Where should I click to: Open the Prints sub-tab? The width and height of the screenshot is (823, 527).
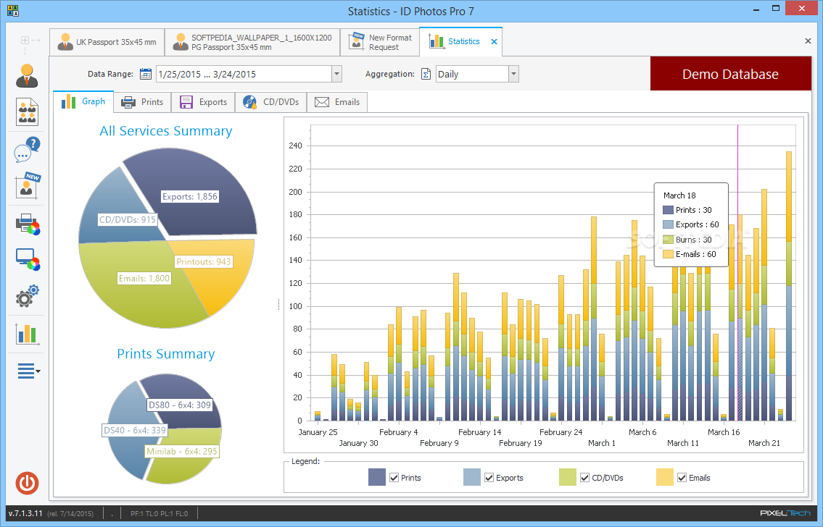point(142,102)
